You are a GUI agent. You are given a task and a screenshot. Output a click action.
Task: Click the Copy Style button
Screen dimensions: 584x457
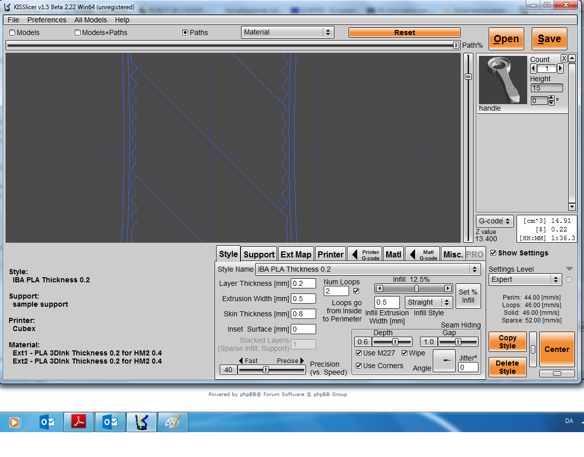[507, 342]
